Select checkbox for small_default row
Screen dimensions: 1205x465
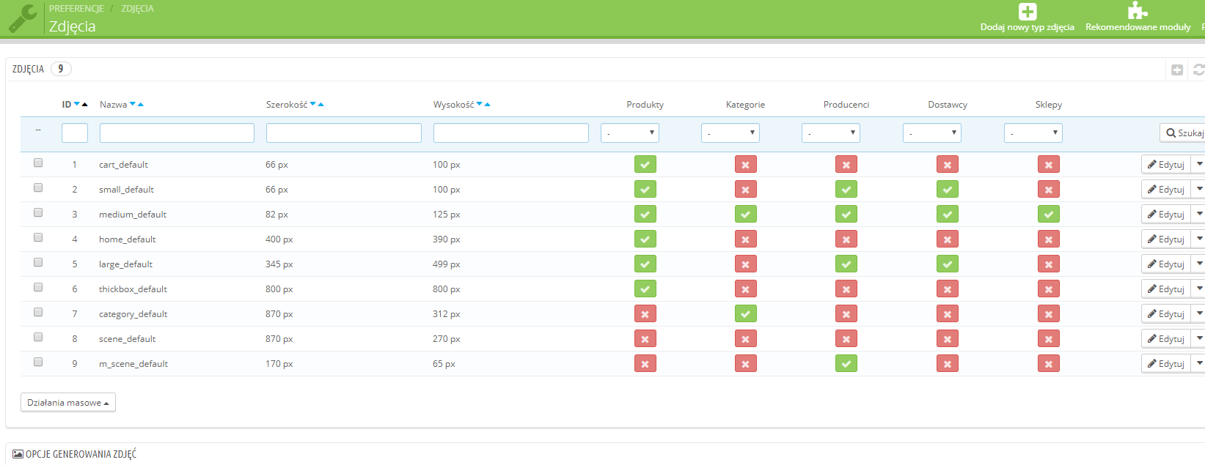[x=38, y=187]
